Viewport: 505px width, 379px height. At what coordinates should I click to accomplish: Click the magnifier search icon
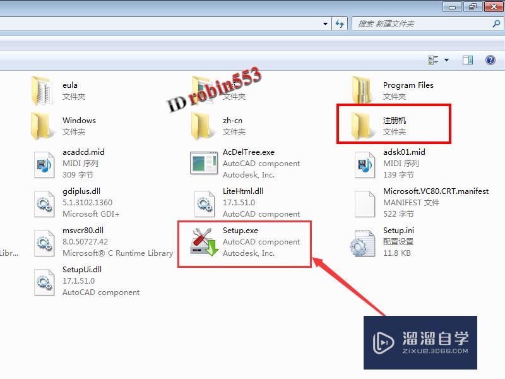point(496,23)
